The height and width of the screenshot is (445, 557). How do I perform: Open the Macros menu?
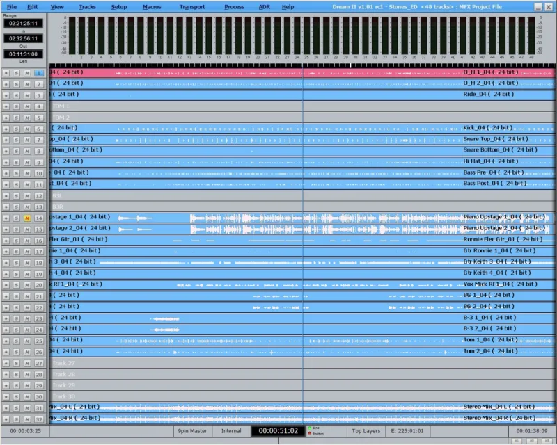(152, 7)
